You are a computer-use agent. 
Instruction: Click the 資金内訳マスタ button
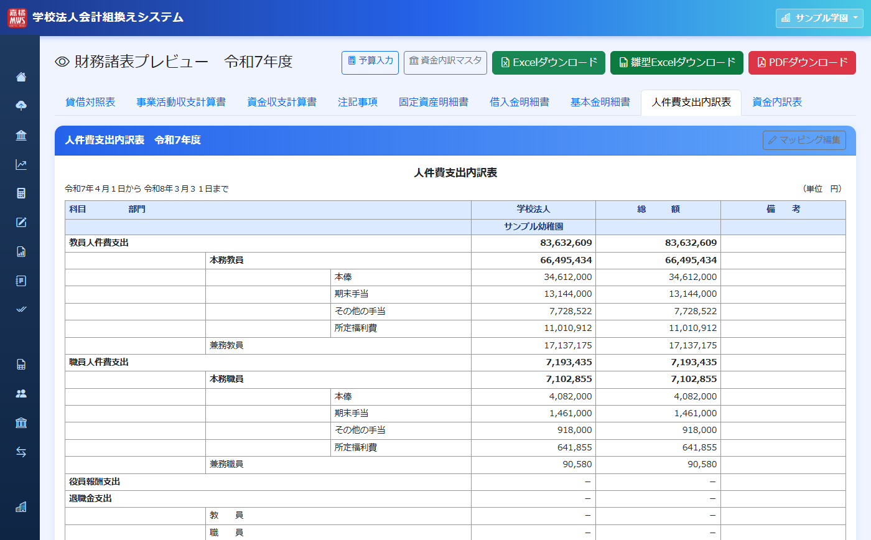click(x=445, y=63)
